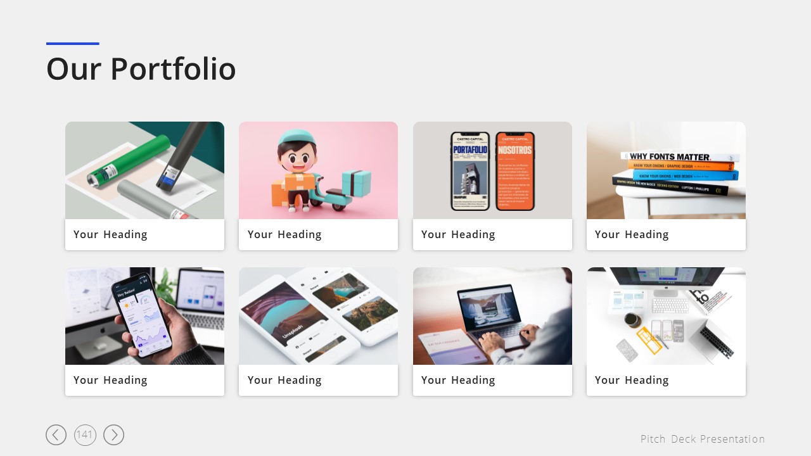The image size is (811, 456).
Task: Click Your Heading under the books image
Action: pos(632,235)
